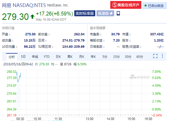Screen dimensions: 169x121
Task: Switch to 实时标准版 mode
Action: pyautogui.click(x=85, y=13)
